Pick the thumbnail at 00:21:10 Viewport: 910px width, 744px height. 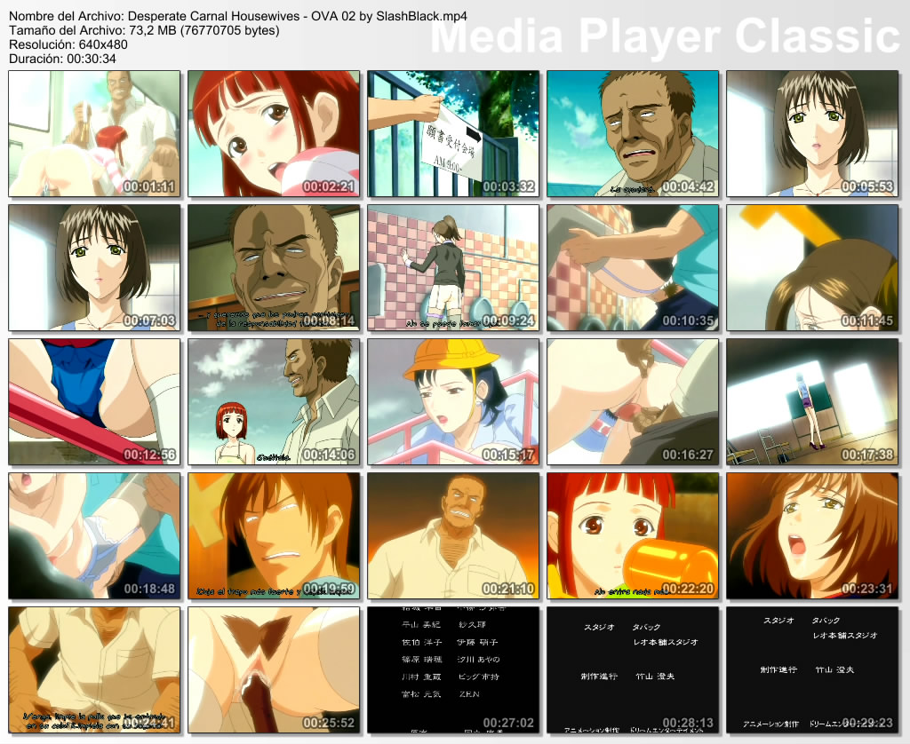(453, 536)
